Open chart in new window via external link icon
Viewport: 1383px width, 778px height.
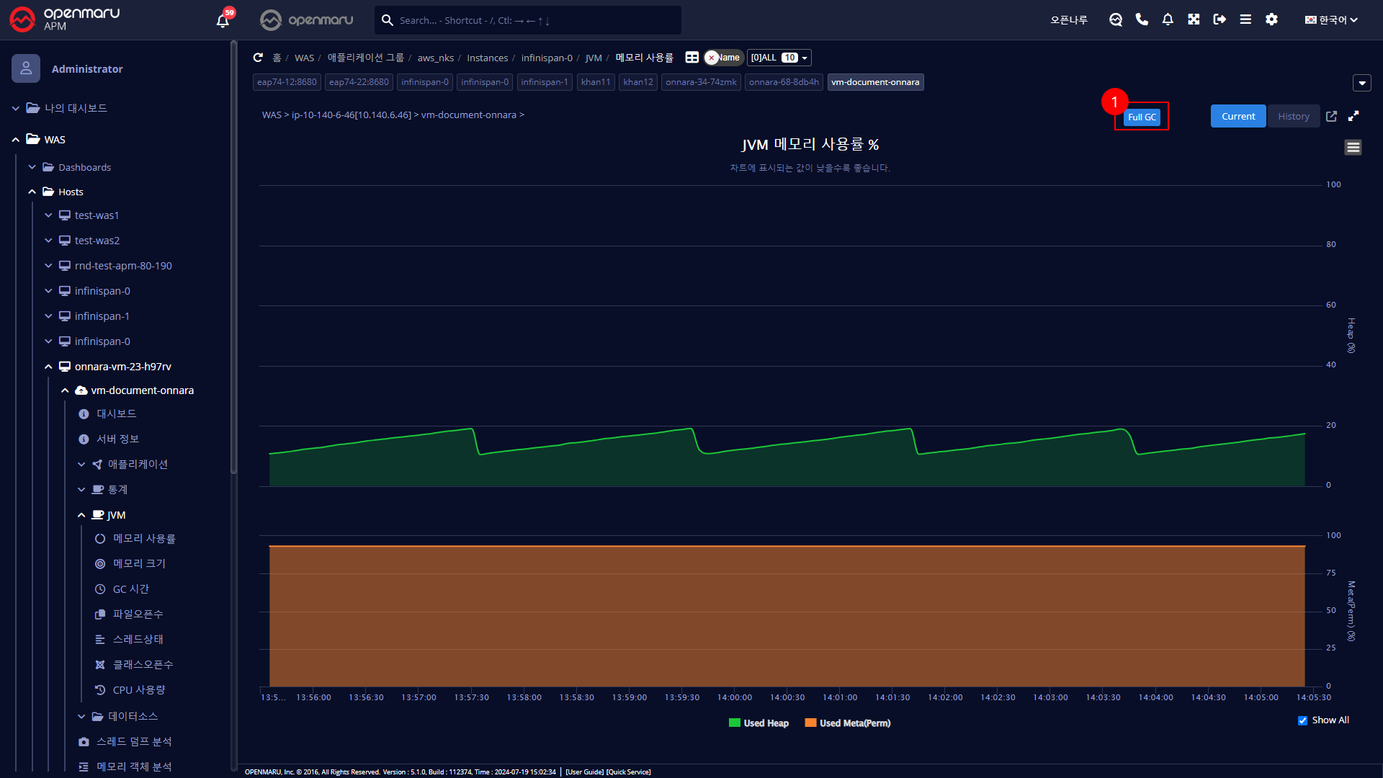[x=1332, y=116]
